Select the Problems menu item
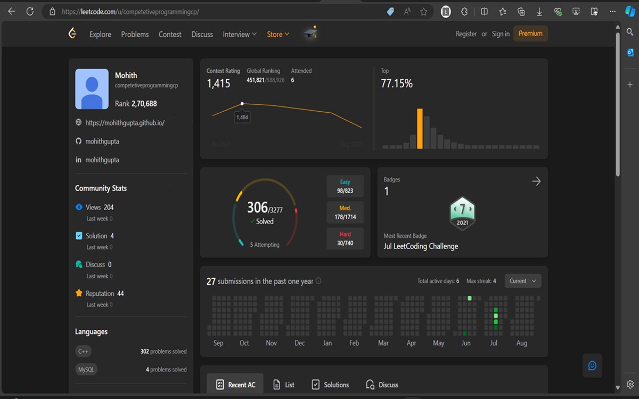639x399 pixels. (x=135, y=34)
